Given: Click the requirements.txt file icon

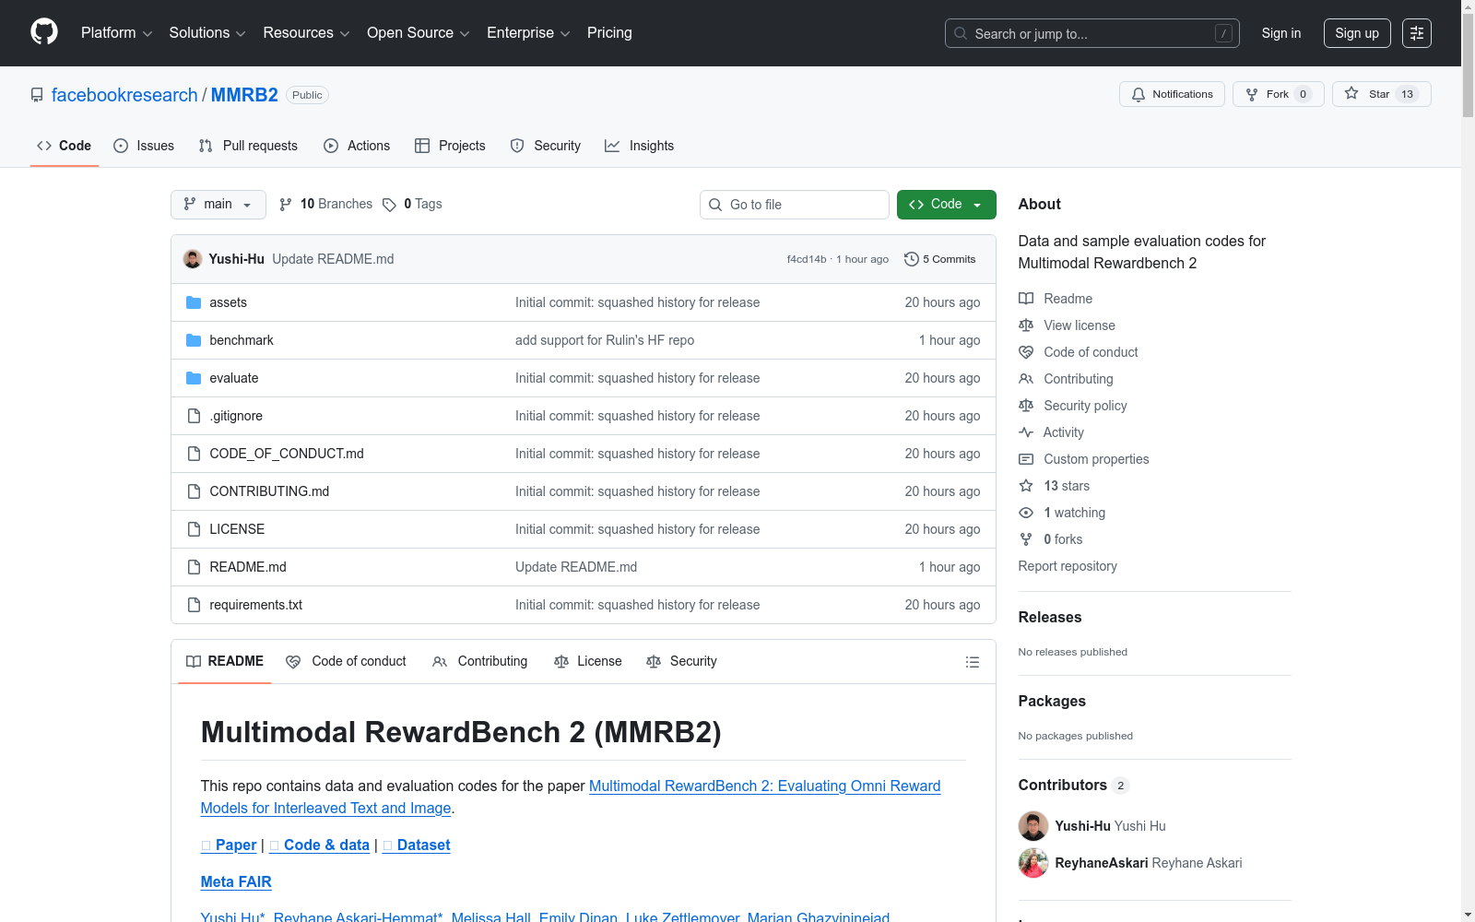Looking at the screenshot, I should click(x=194, y=605).
